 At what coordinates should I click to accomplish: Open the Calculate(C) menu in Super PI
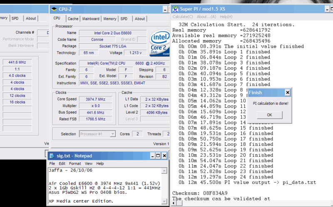183,17
